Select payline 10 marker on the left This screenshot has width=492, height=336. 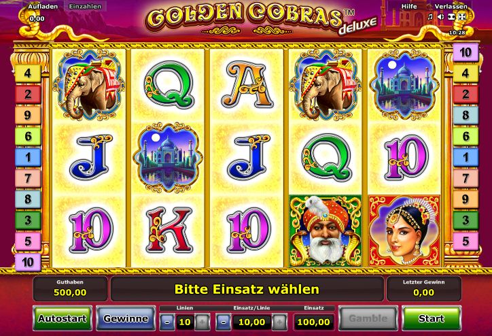28,263
